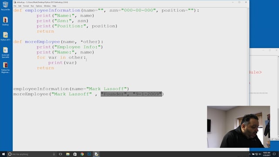Click the second 'return' keyword under print(var)
The width and height of the screenshot is (279, 157).
(x=45, y=68)
